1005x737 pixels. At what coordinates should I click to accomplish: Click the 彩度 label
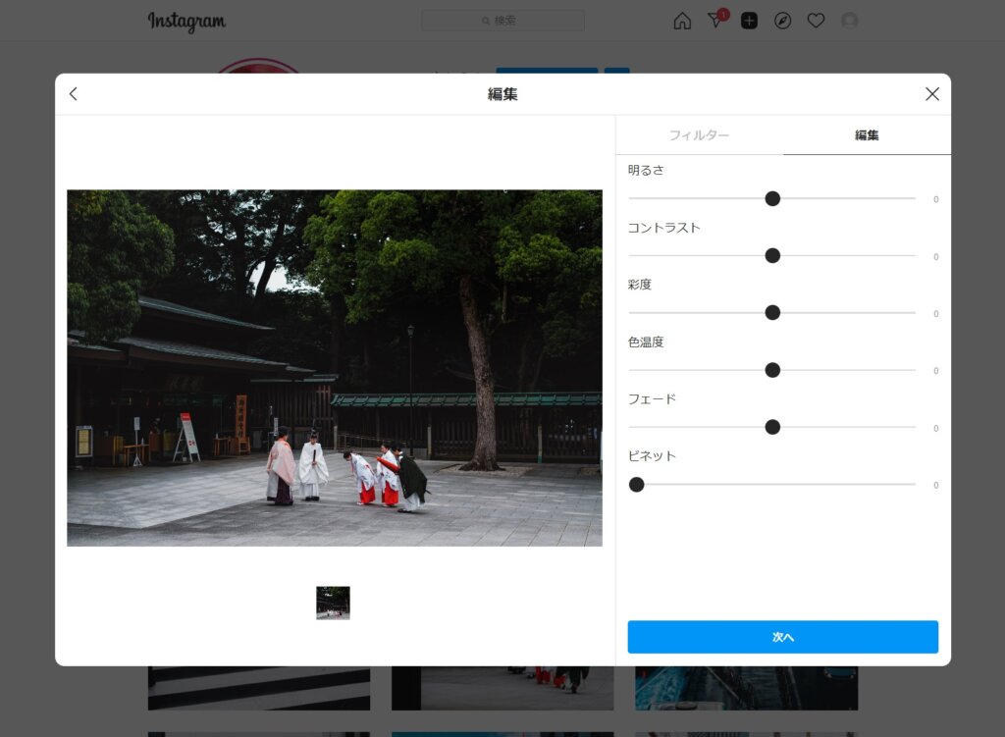[640, 285]
